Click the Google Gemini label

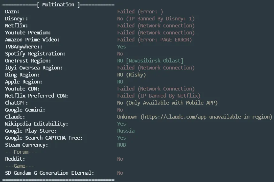point(25,110)
